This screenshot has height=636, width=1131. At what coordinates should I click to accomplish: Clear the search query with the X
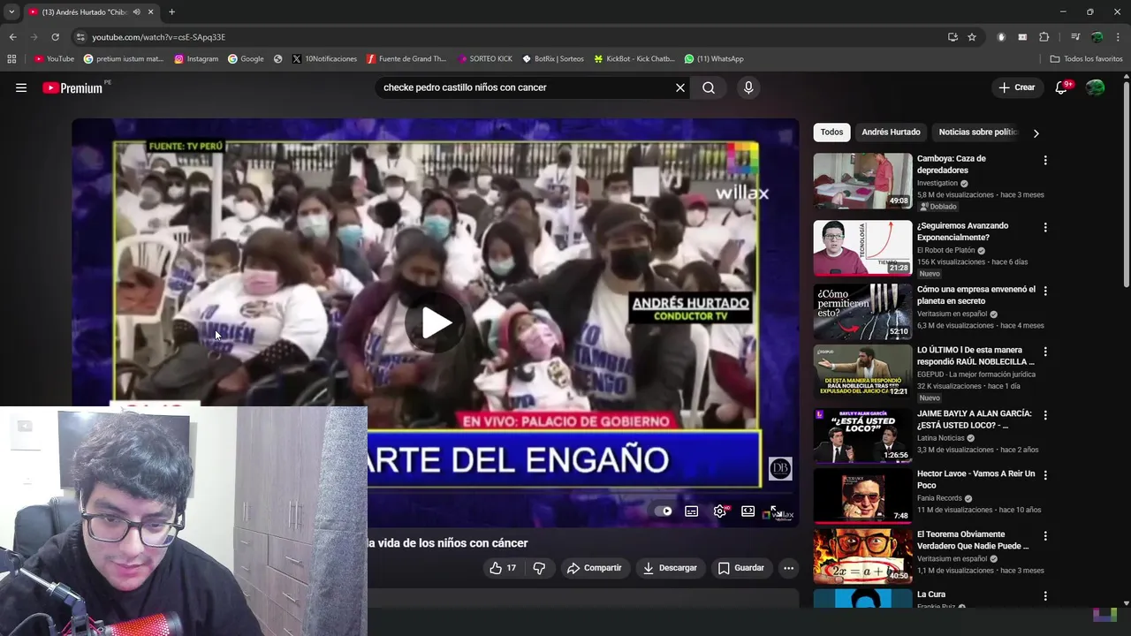click(680, 87)
